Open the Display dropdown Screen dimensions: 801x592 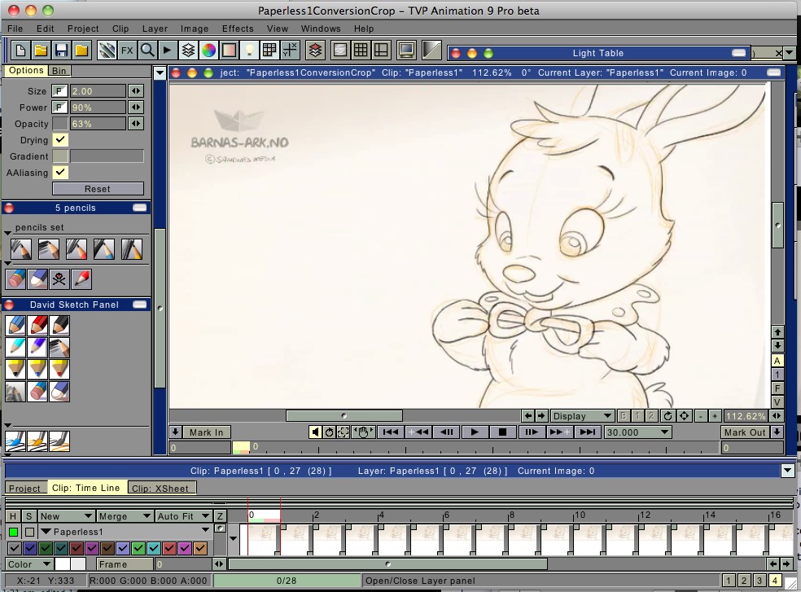(x=582, y=416)
